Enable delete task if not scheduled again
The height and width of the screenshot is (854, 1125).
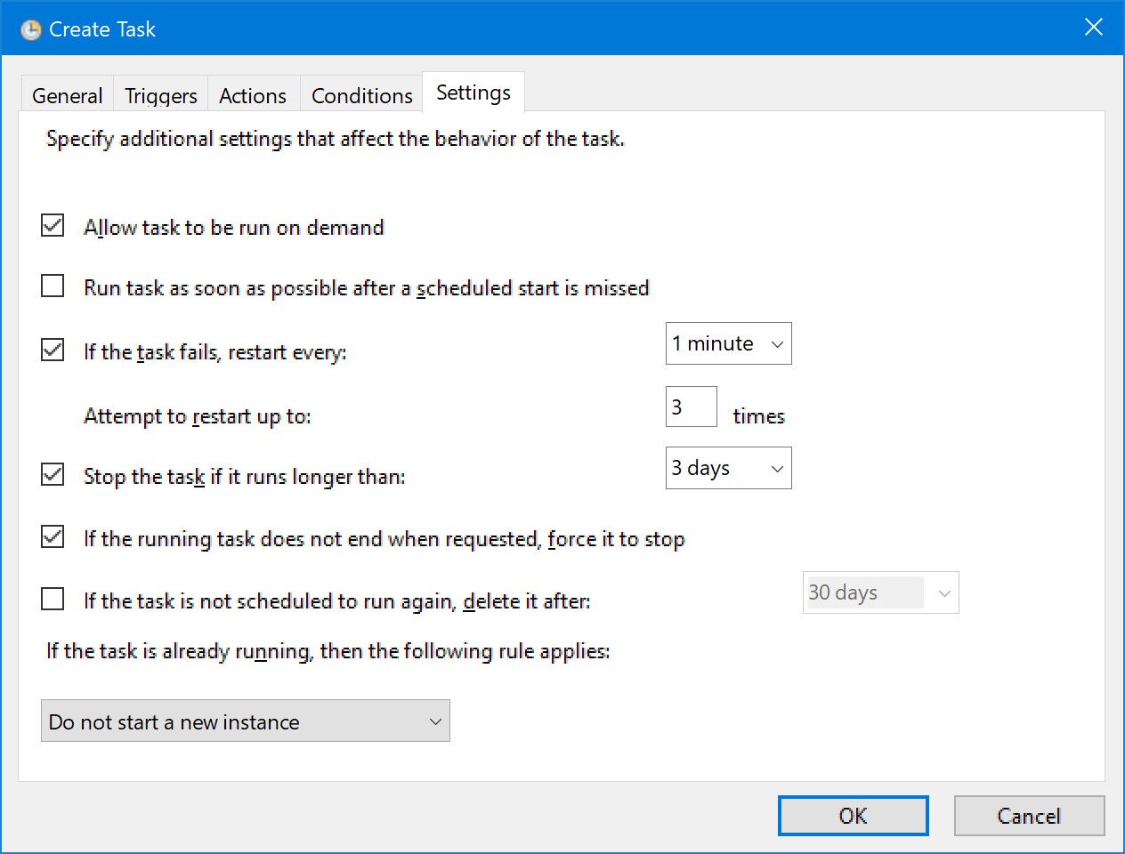53,600
